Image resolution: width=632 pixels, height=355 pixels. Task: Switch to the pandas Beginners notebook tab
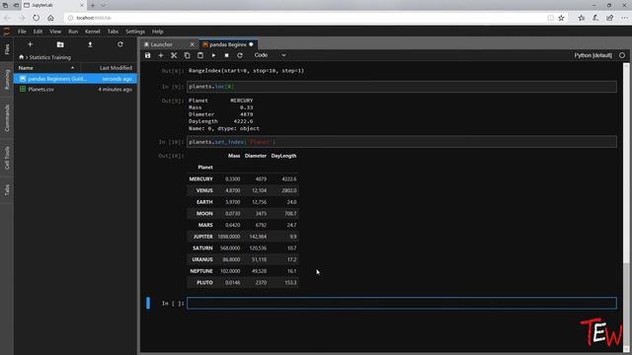coord(228,44)
